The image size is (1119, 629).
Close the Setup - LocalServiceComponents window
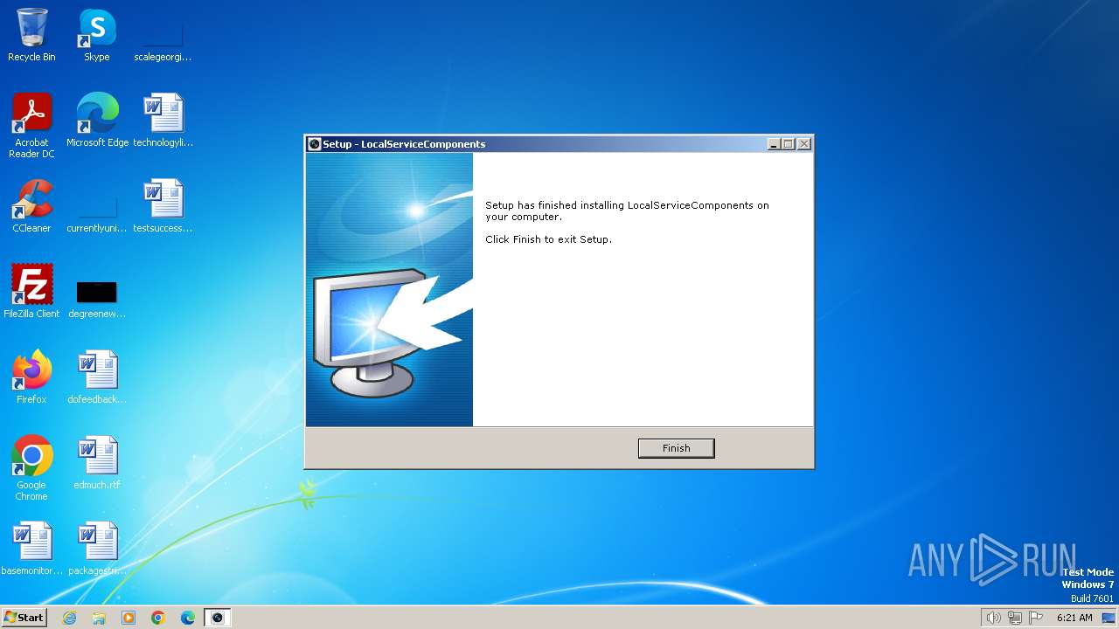[804, 144]
